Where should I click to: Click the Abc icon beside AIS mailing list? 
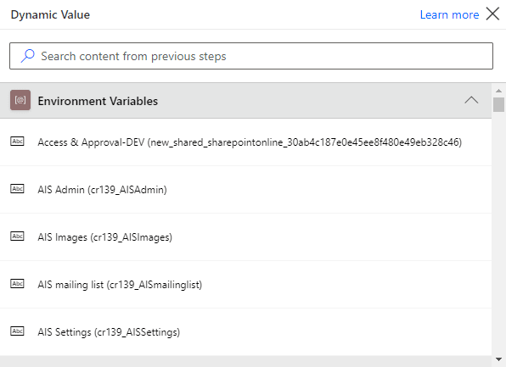point(17,284)
